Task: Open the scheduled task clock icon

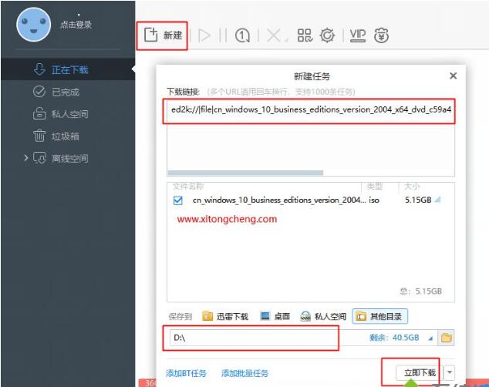Action: 242,35
